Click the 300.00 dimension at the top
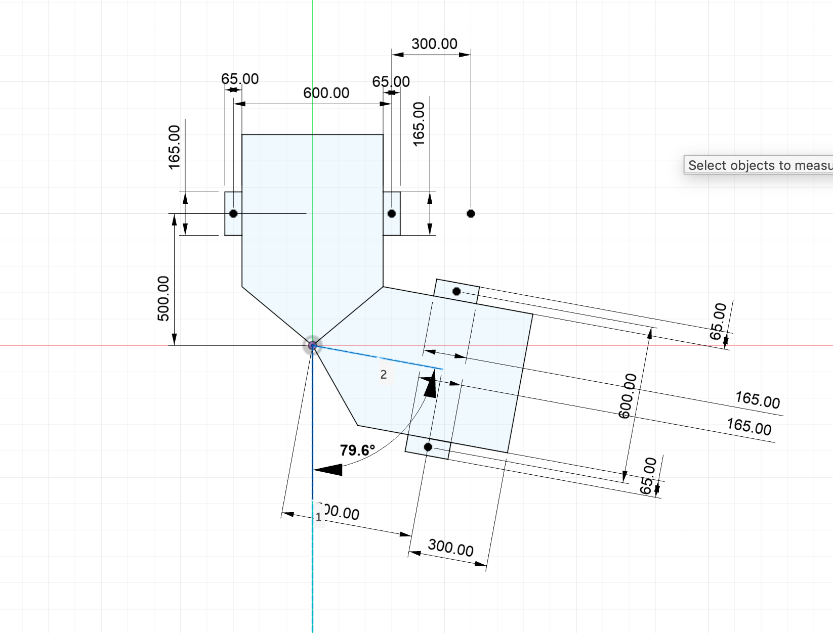The image size is (833, 633). tap(434, 44)
